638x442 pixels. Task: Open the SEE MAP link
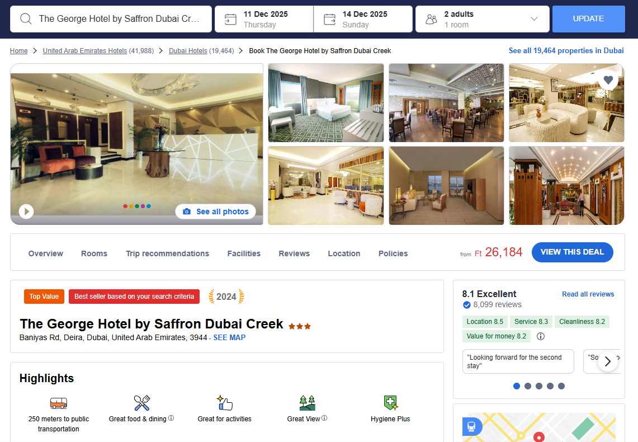(229, 337)
